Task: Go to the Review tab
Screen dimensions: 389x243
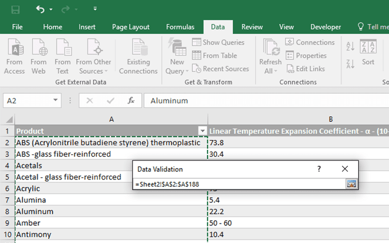Action: [252, 27]
